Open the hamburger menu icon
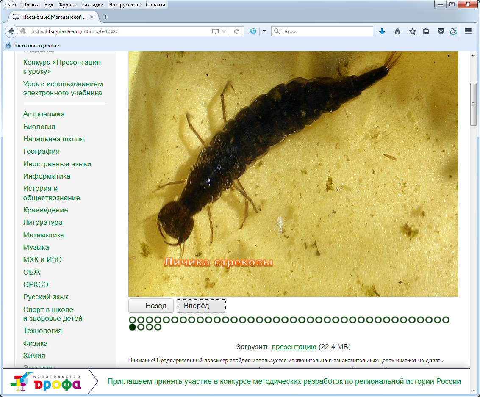This screenshot has height=397, width=480. click(x=468, y=31)
